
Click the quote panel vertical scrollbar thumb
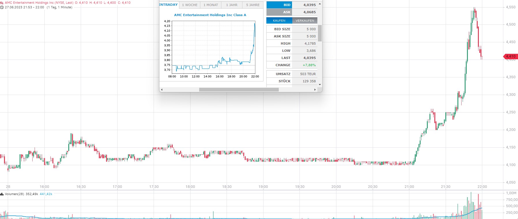tap(320, 33)
